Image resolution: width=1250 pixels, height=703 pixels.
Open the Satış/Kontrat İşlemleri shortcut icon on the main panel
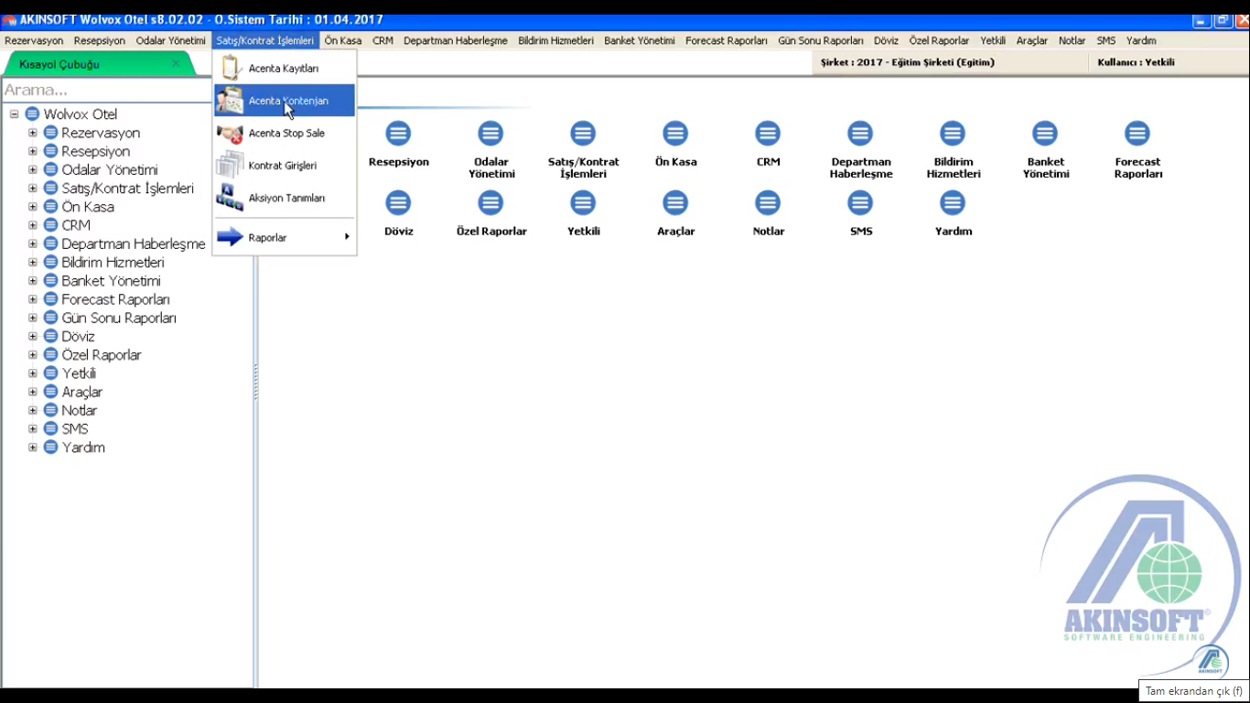pyautogui.click(x=583, y=134)
